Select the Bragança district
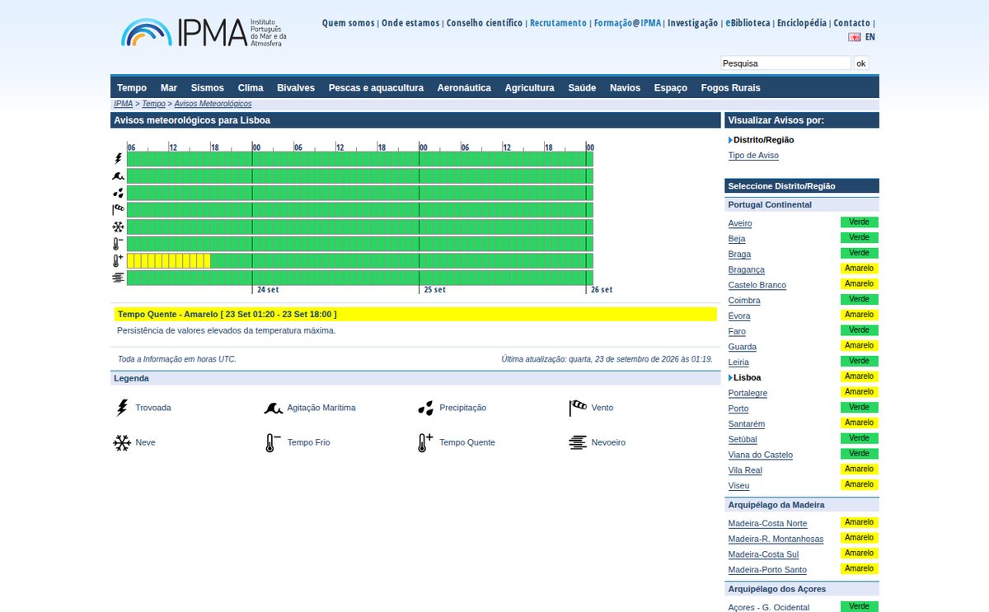The image size is (989, 612). (x=747, y=269)
